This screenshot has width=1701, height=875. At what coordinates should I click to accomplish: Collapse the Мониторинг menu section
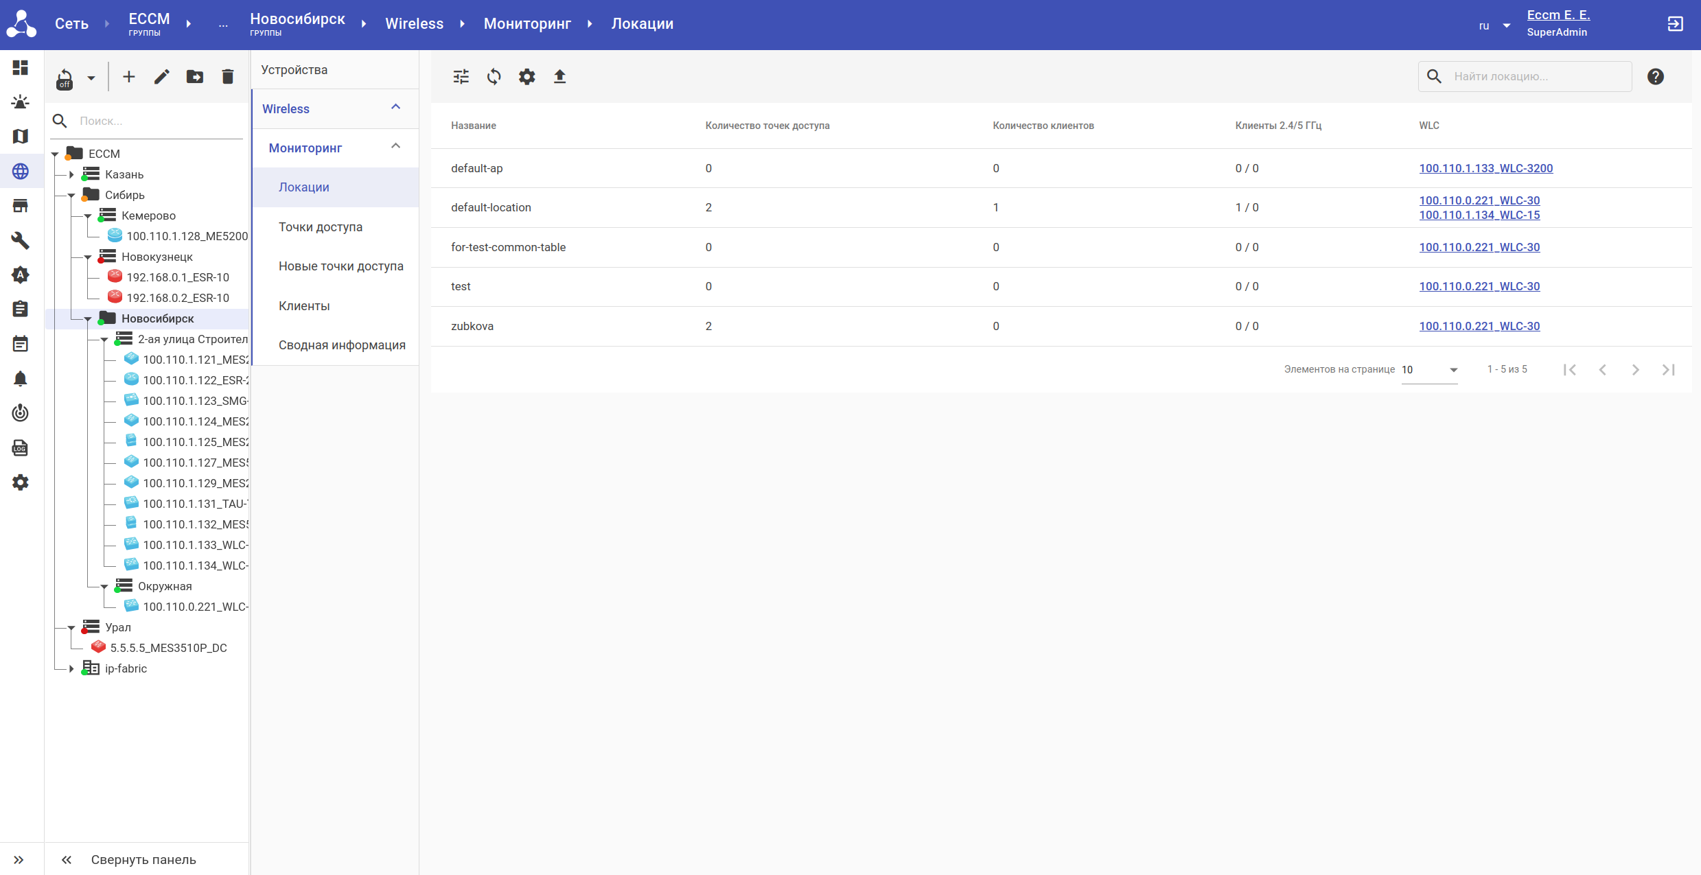pos(395,147)
